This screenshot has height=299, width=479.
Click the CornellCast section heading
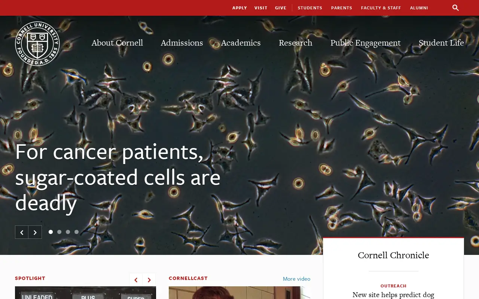(x=188, y=278)
